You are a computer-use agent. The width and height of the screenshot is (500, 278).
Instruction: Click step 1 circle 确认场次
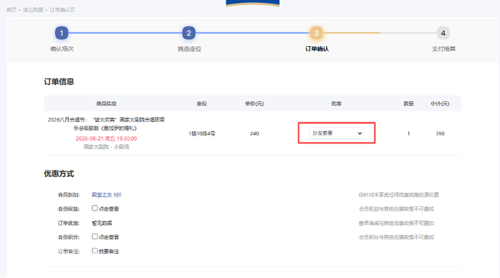61,33
